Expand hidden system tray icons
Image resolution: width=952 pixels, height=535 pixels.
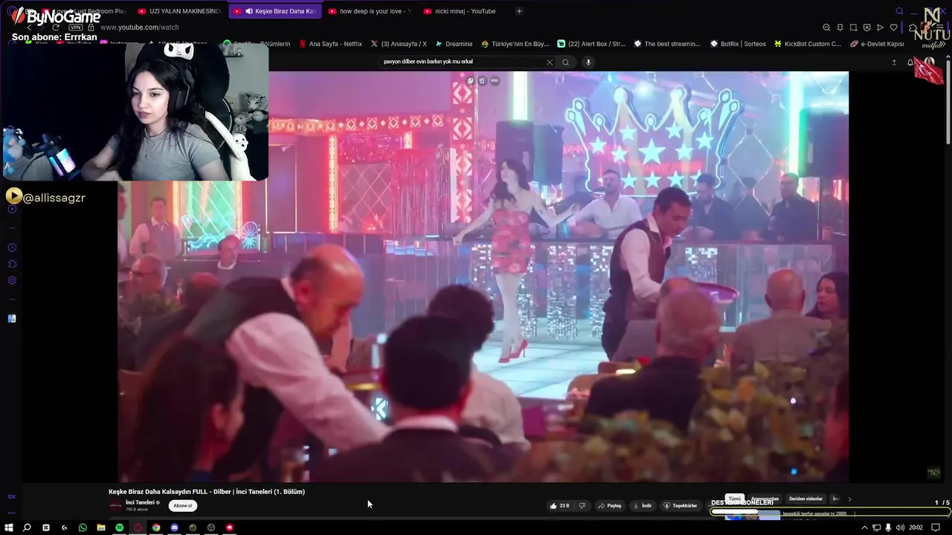(864, 528)
